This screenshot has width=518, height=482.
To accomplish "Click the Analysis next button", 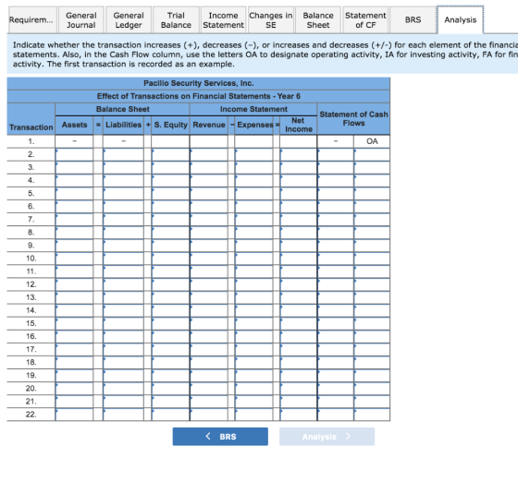I will [x=327, y=437].
